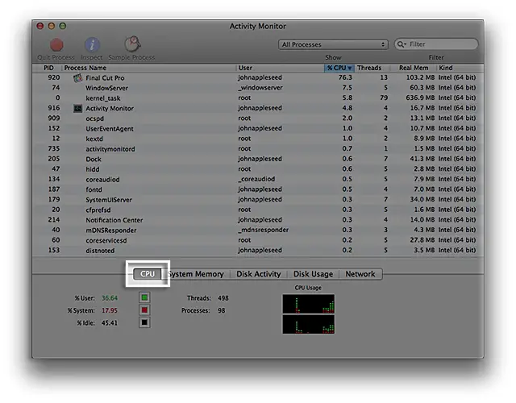Select the WindowServer process row

[x=258, y=88]
